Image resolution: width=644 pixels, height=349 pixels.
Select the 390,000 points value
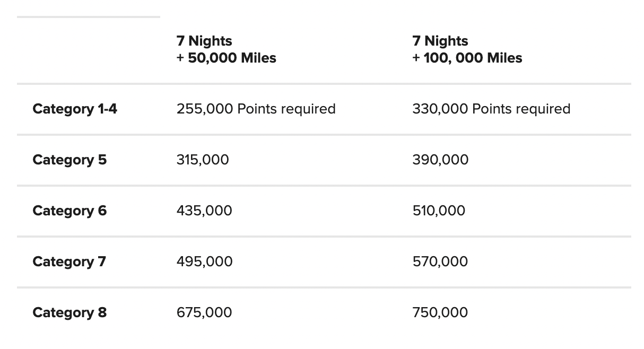click(x=440, y=160)
